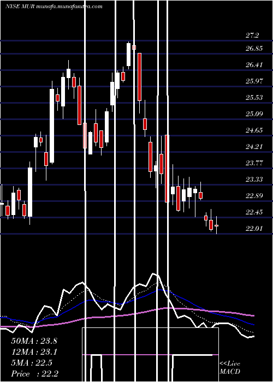
Task: Click the 23.77 price level label
Action: [254, 163]
